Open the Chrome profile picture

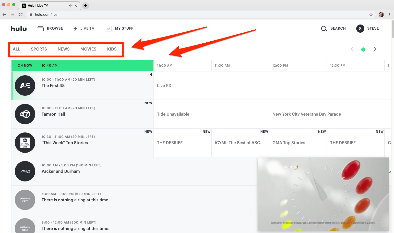click(381, 15)
